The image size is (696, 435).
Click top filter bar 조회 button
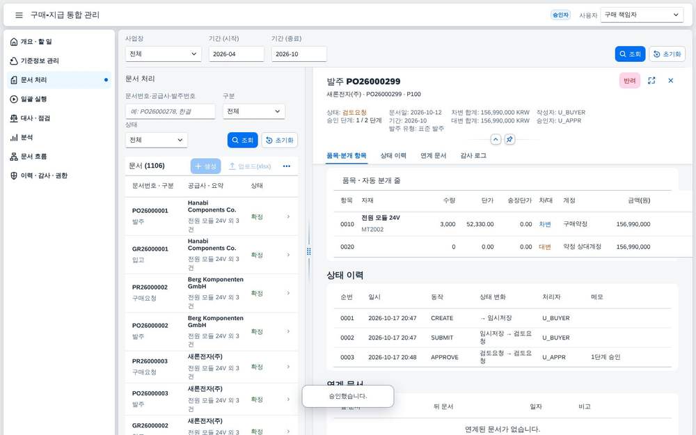point(631,54)
